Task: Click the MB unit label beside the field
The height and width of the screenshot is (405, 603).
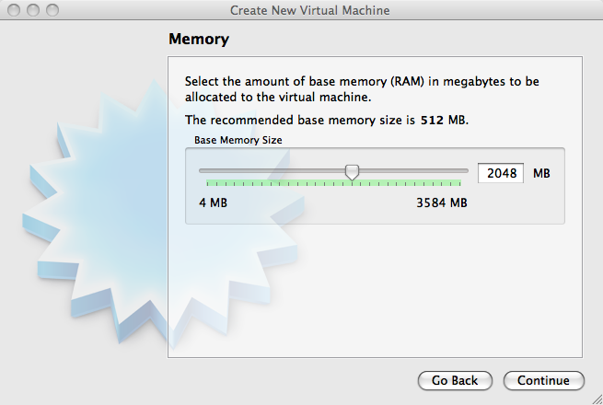Action: click(x=541, y=173)
